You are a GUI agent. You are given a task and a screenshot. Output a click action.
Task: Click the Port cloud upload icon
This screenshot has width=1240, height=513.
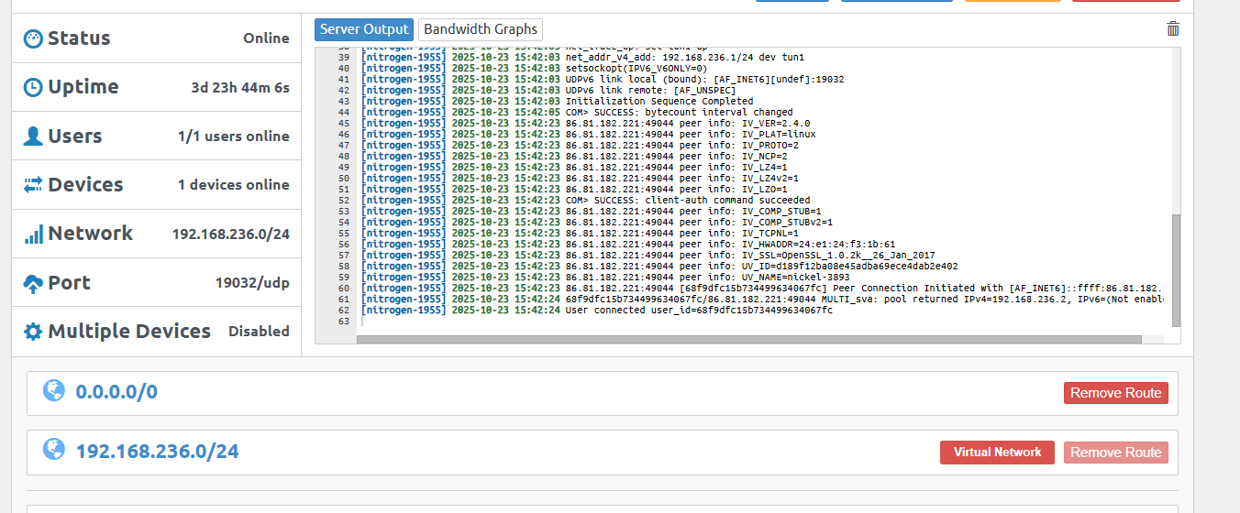33,283
